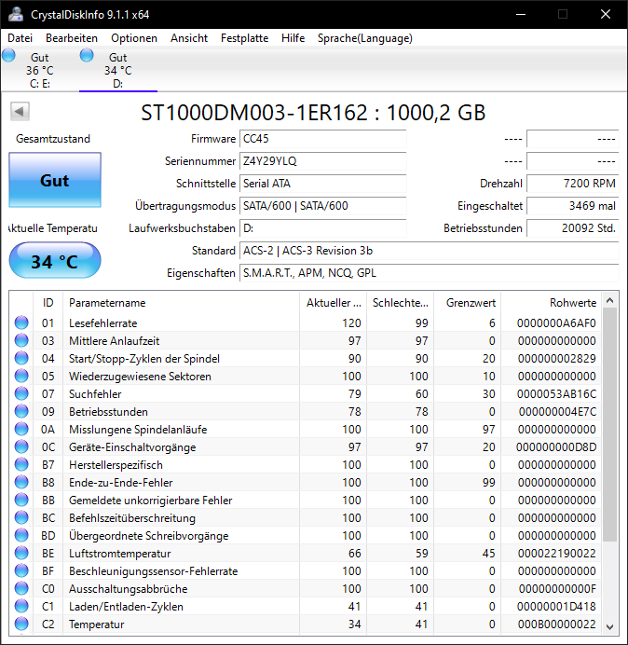Click the raw value 00000001D418
628x645 pixels.
(556, 606)
